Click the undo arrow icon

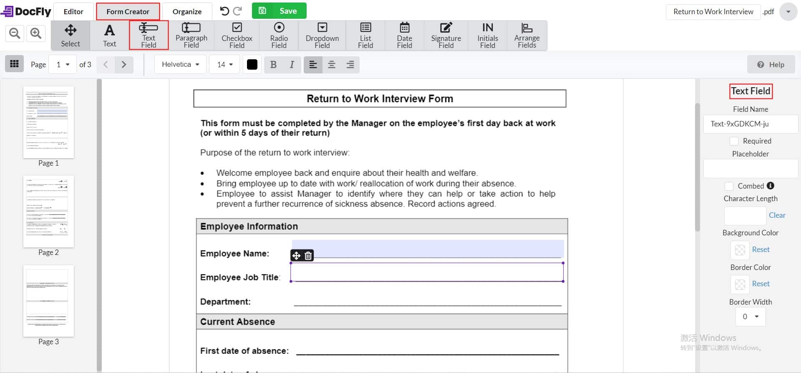point(224,11)
